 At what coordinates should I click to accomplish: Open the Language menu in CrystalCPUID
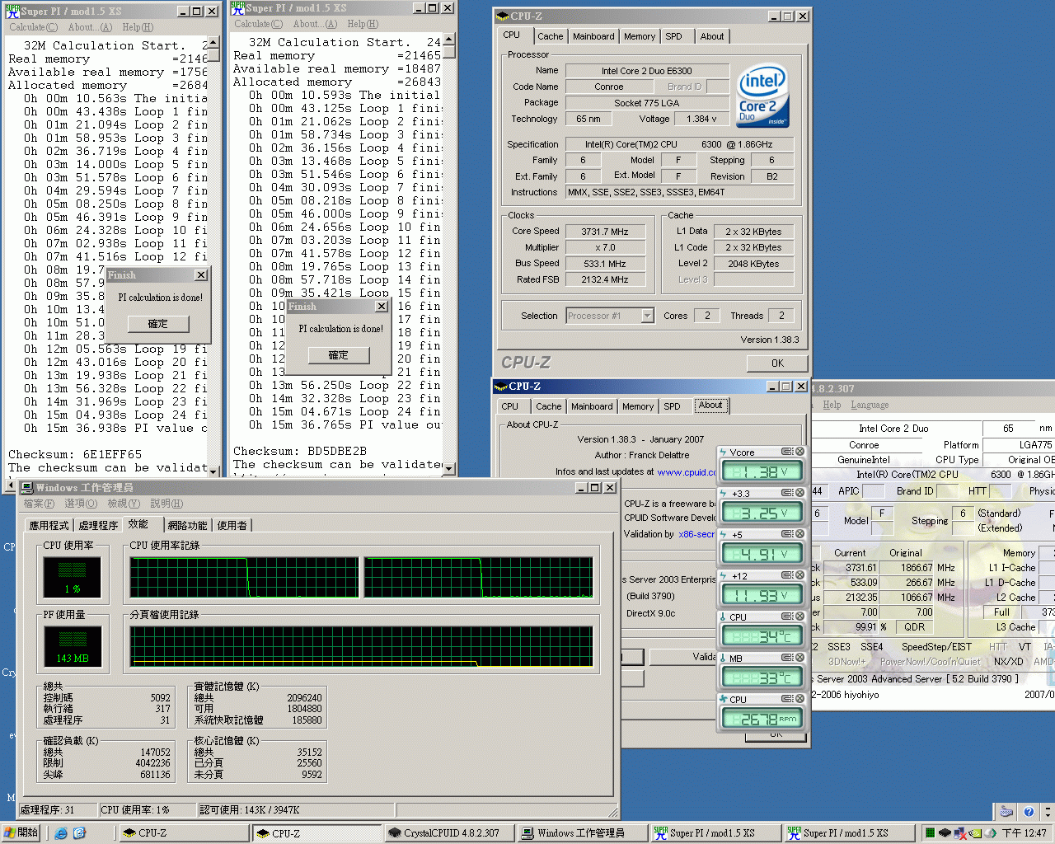pos(870,405)
